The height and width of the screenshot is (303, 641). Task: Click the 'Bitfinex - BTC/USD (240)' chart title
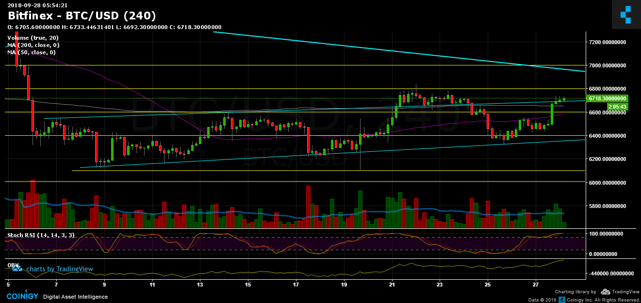click(82, 16)
